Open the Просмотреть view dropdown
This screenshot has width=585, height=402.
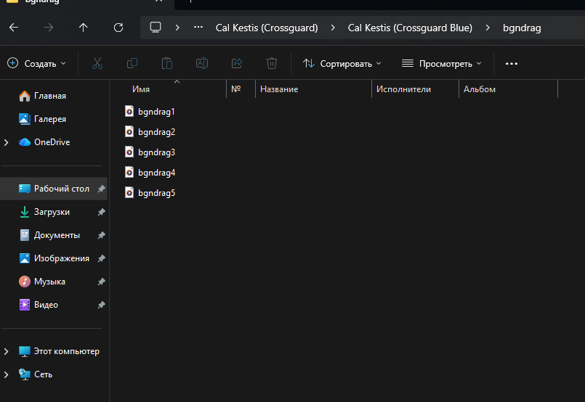[x=442, y=63]
